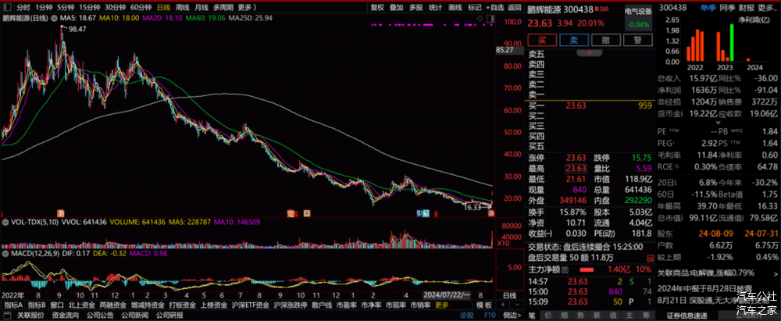781x321 pixels.
Task: Select the 同季 financial tab
Action: pyautogui.click(x=728, y=8)
